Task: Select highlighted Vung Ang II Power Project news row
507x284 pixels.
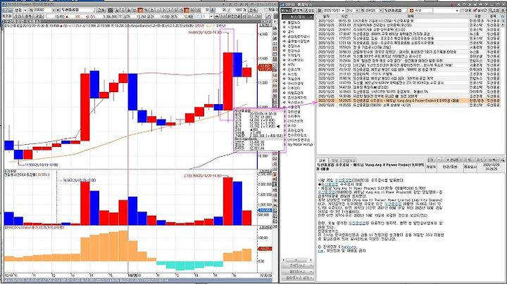Action: point(408,101)
